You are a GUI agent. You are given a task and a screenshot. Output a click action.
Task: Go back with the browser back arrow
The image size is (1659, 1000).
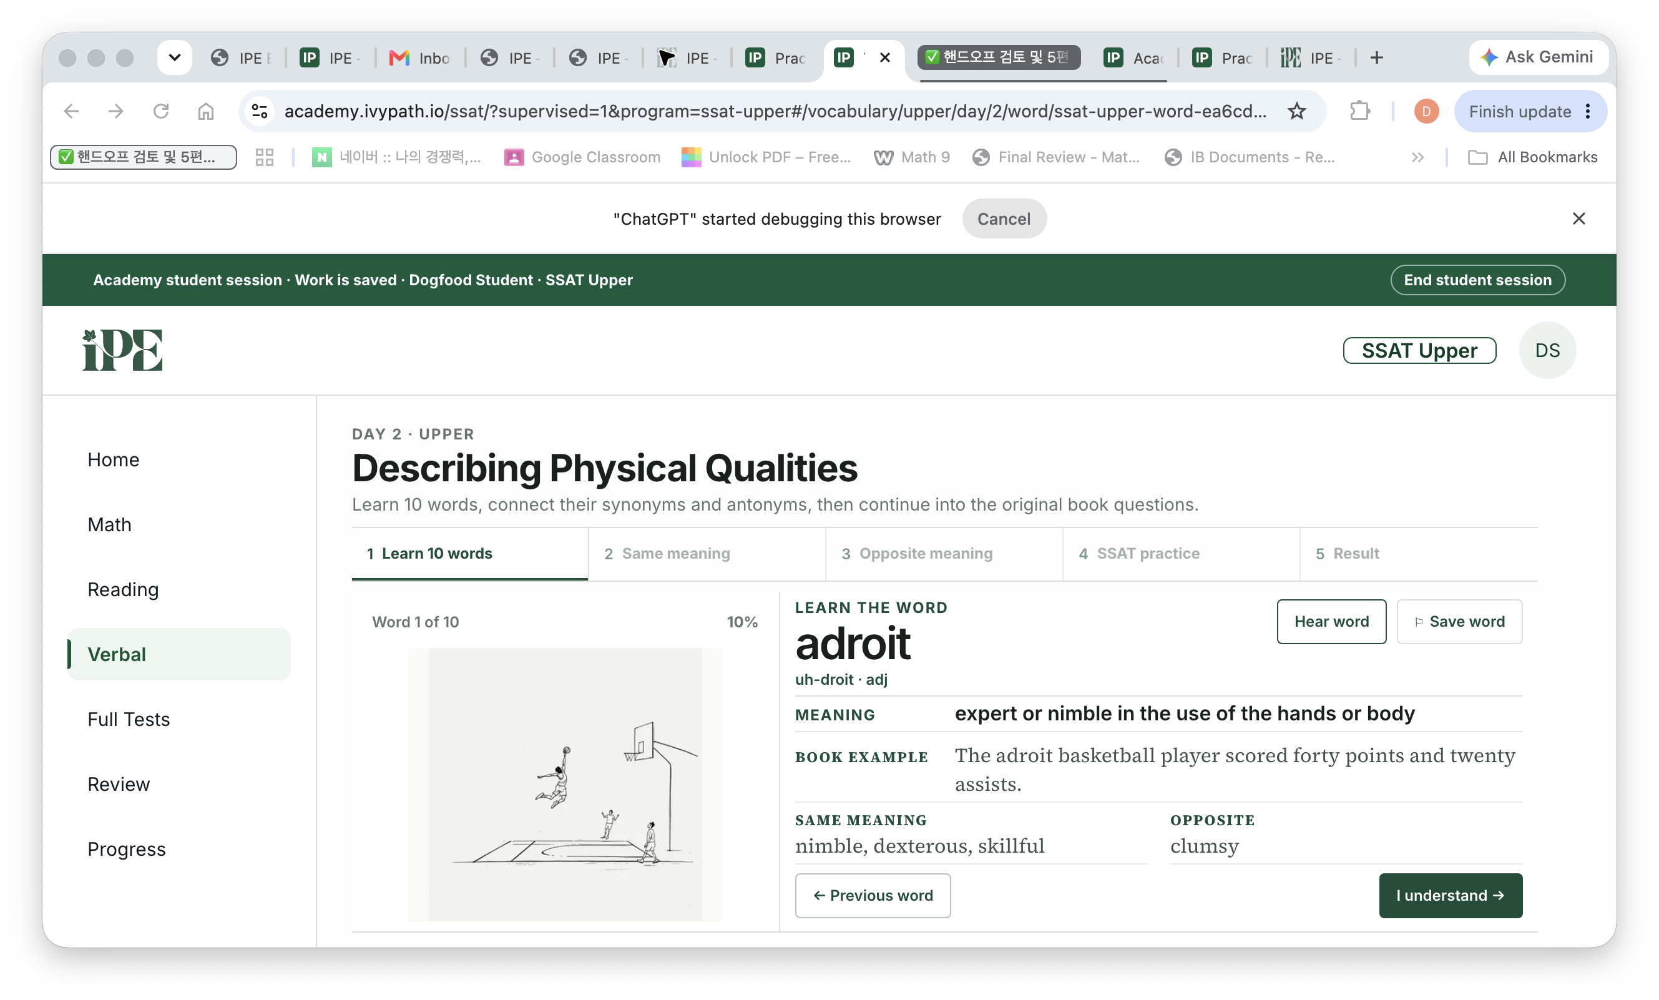[71, 111]
